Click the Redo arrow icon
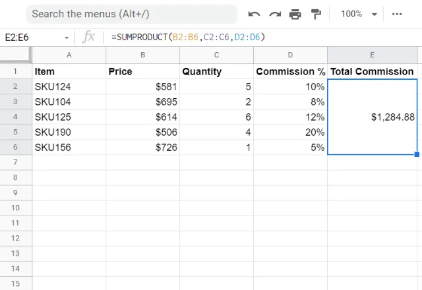The image size is (422, 290). 275,14
